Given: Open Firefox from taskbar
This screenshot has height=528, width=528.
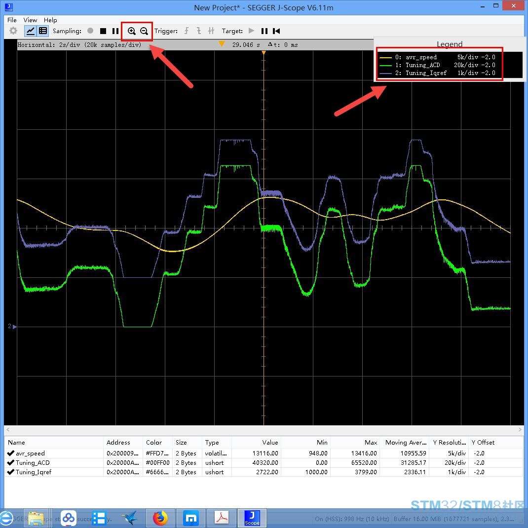Looking at the screenshot, I should (160, 518).
